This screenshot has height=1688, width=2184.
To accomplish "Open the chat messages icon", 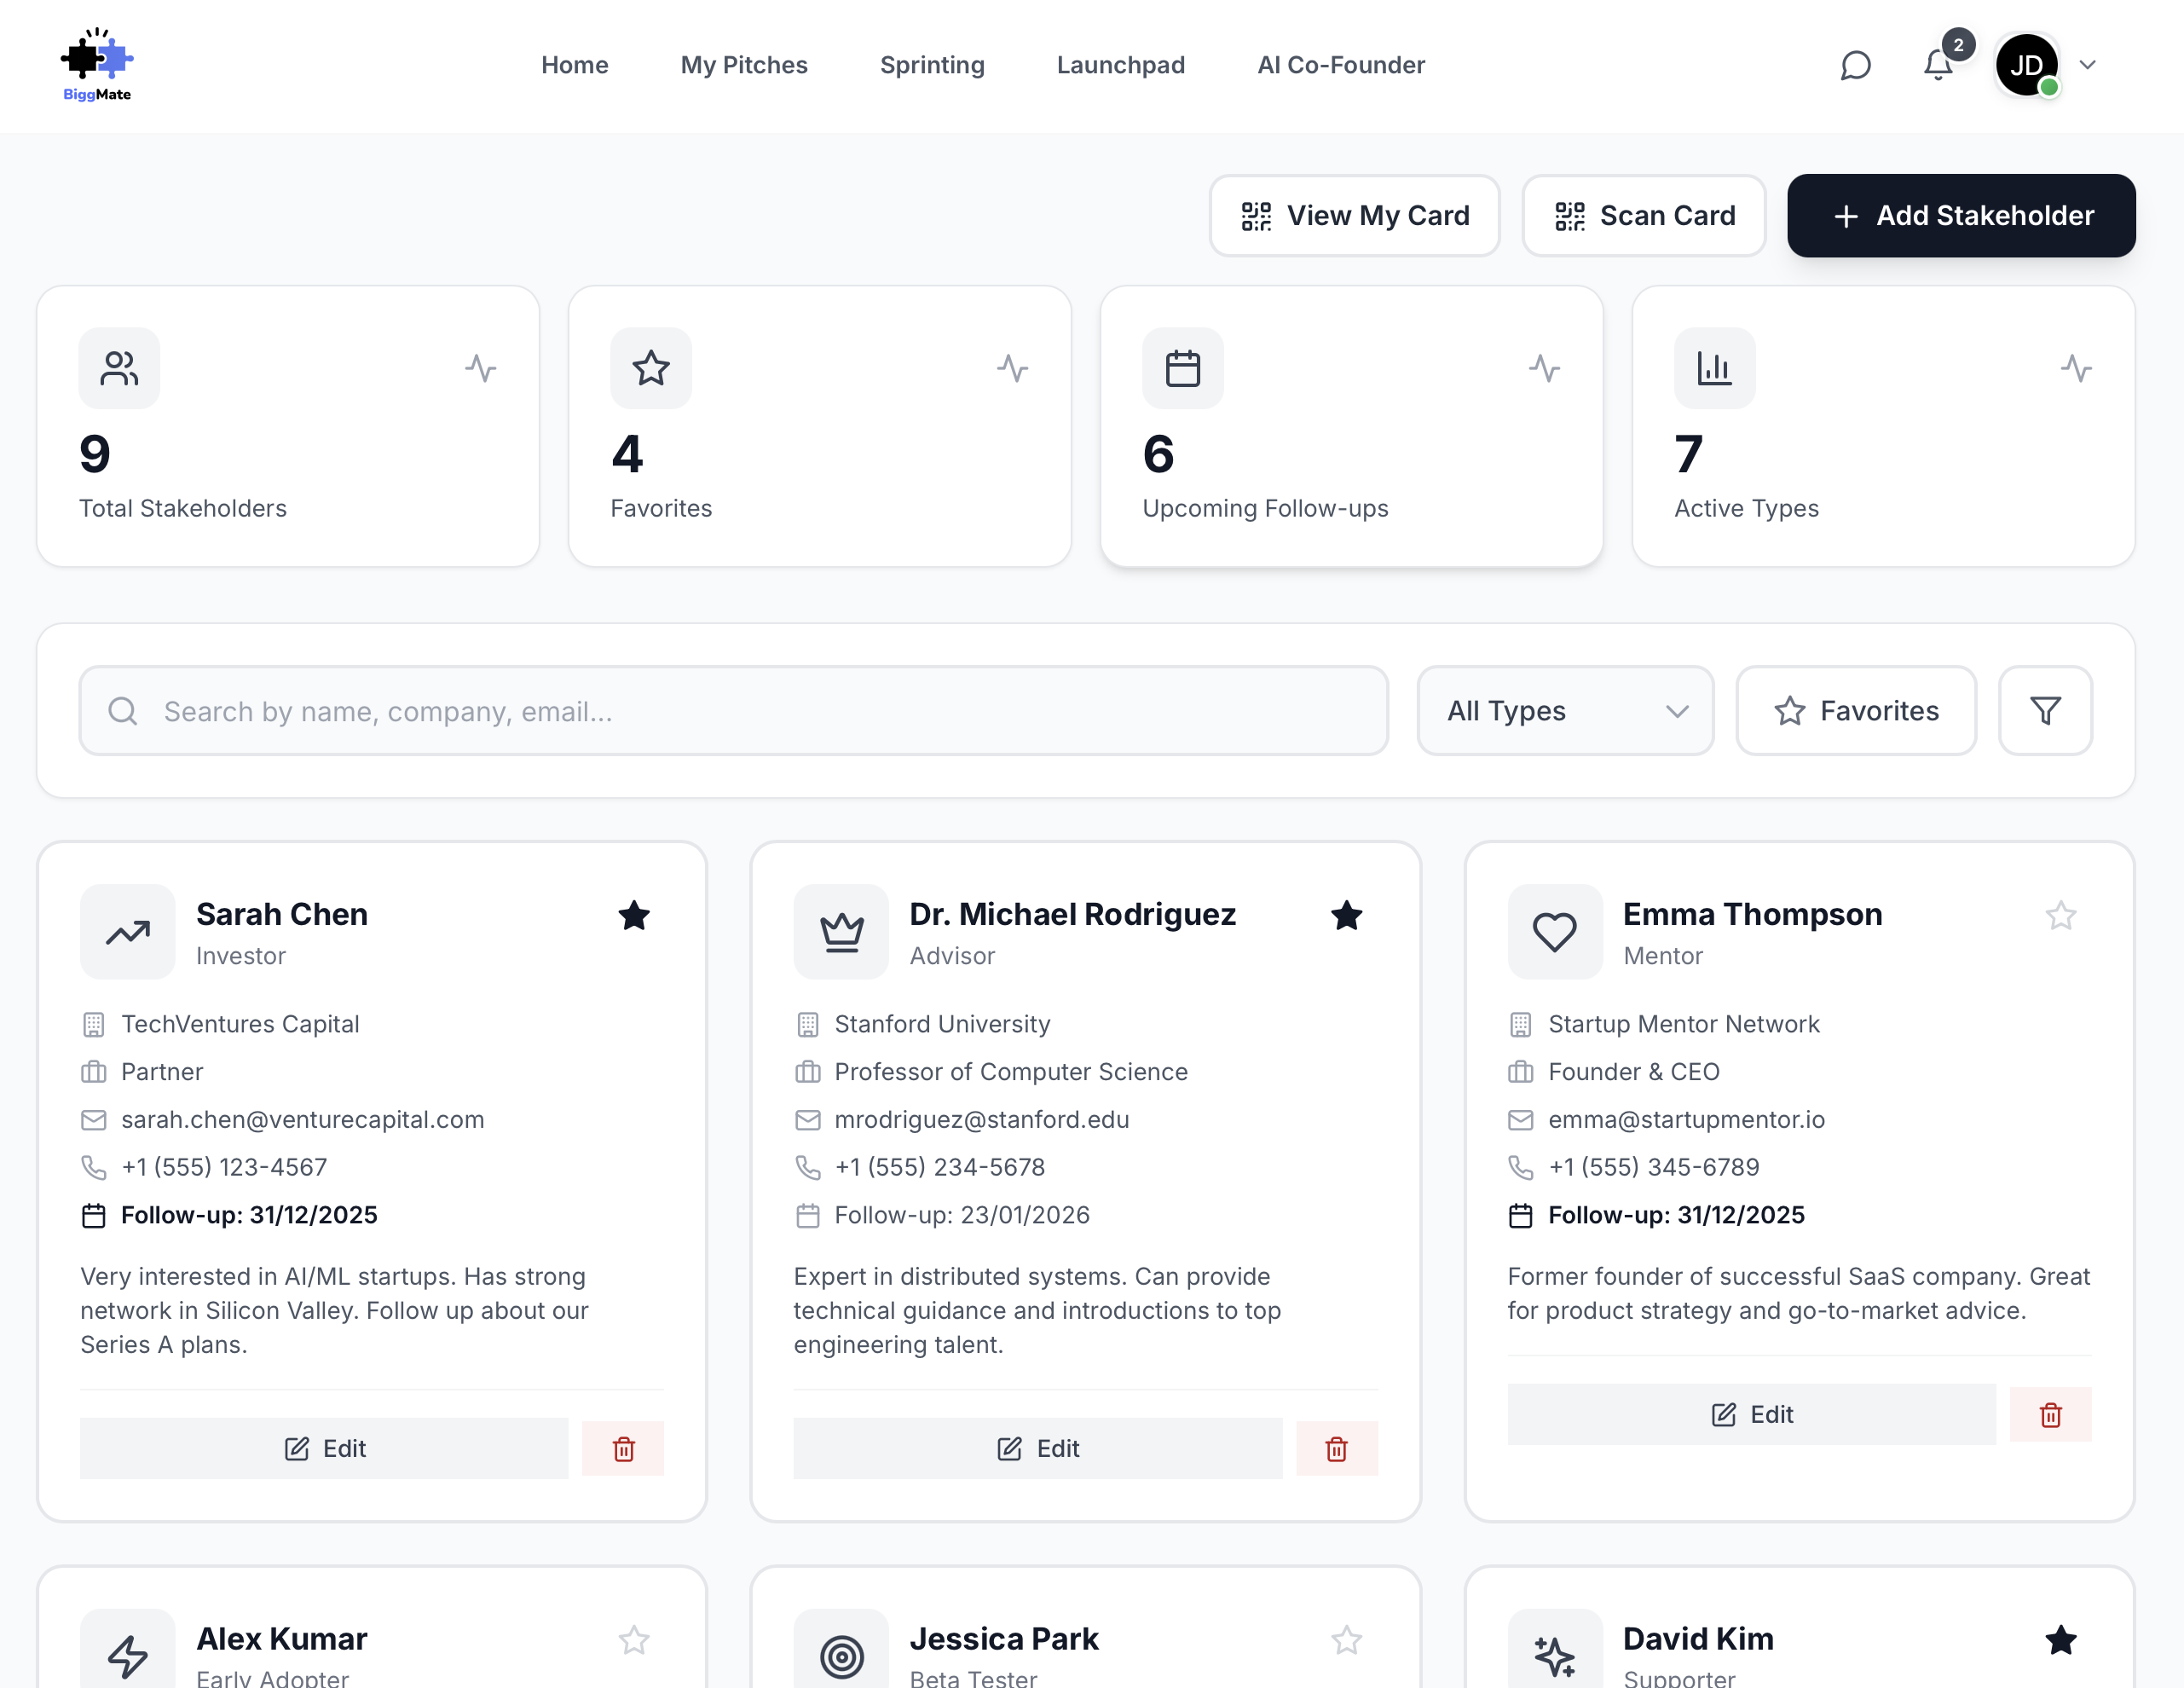I will point(1855,66).
